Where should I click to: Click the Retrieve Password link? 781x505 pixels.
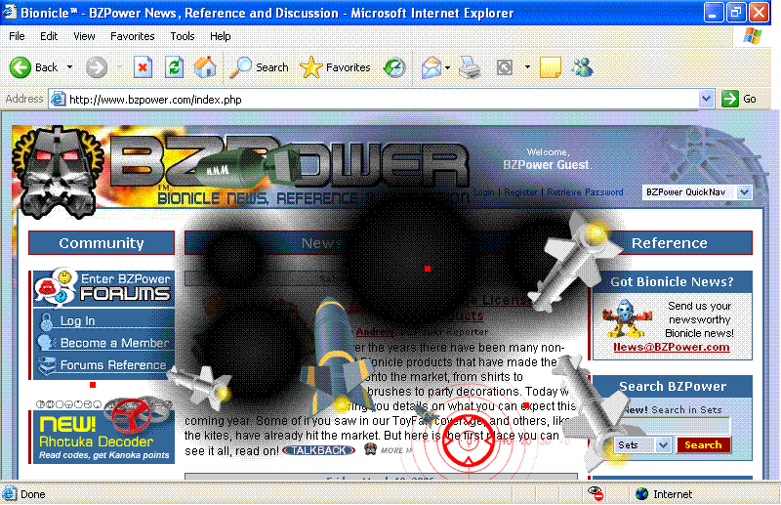[585, 191]
